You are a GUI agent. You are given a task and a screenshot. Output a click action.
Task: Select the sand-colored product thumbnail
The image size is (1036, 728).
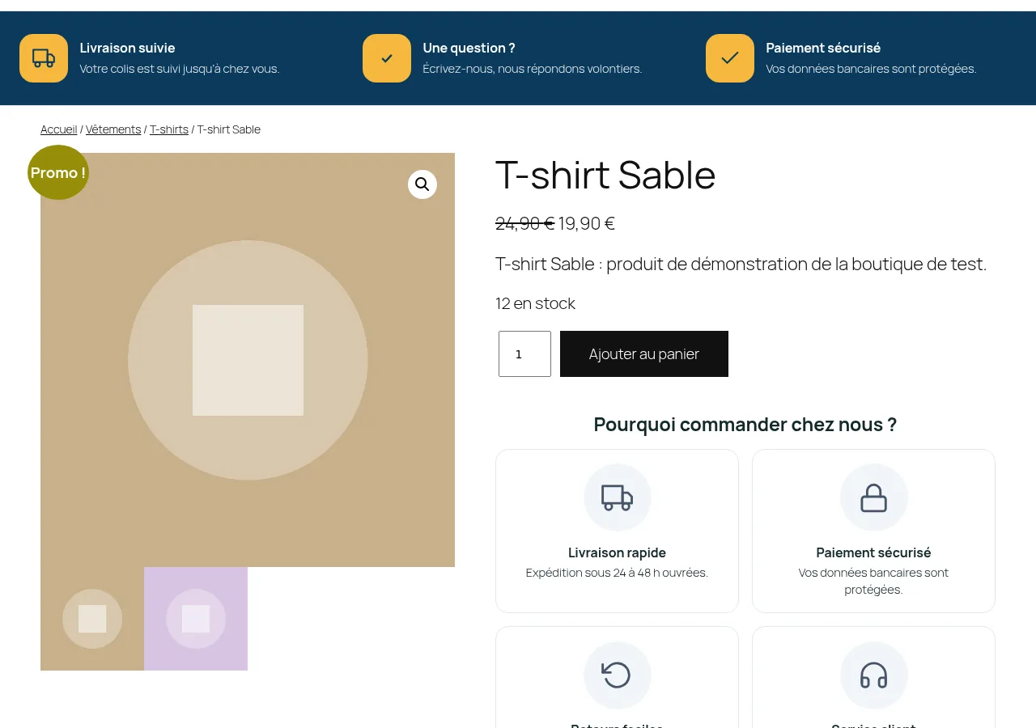coord(92,619)
